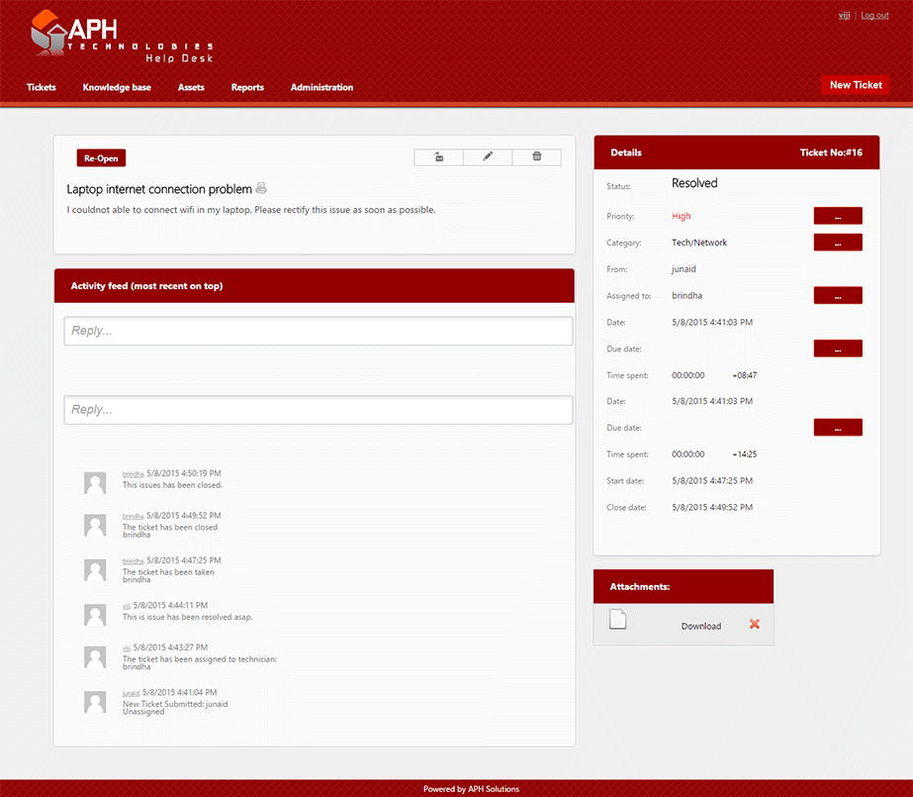Click the pencil edit ticket icon
The height and width of the screenshot is (797, 913).
coord(488,156)
